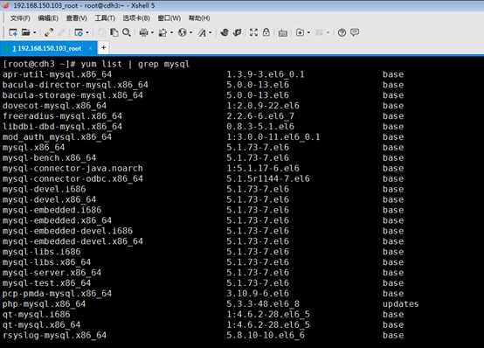
Task: Click the mysql-bench.x86_64 package name
Action: click(x=50, y=158)
